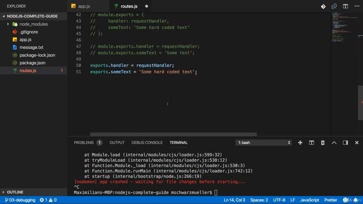Viewport: 363px width, 204px height.
Task: Click the message.txt document icon
Action: coord(15,48)
